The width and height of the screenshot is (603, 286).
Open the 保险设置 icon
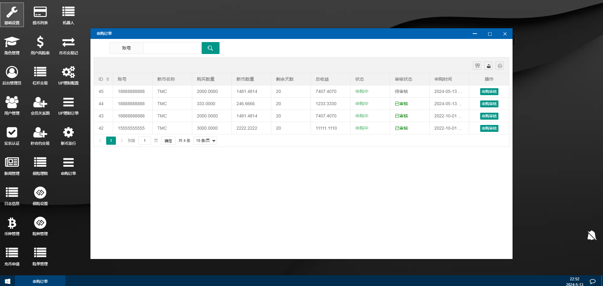(x=40, y=196)
